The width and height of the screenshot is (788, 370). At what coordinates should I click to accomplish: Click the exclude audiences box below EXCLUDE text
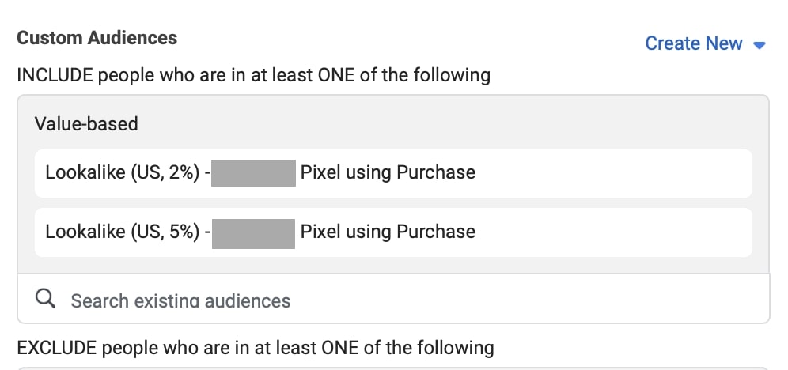[393, 368]
